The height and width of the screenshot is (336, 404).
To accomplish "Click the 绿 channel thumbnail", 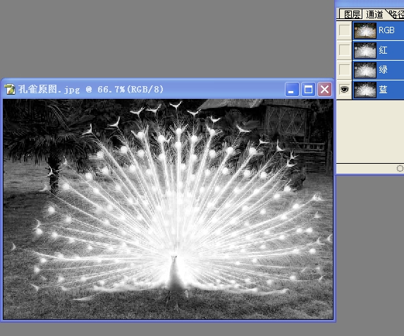I will 365,70.
